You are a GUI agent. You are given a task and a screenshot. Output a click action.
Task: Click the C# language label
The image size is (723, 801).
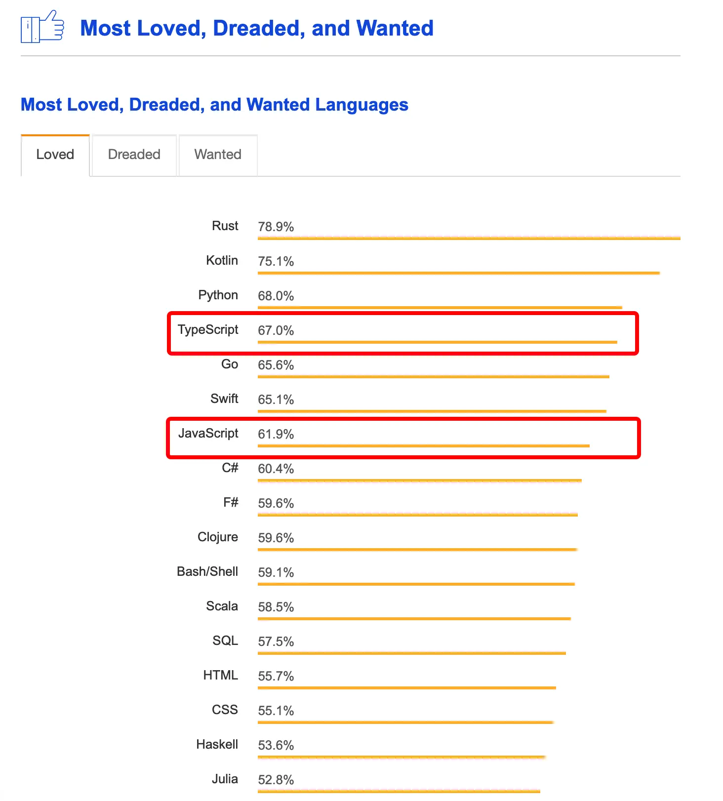[x=230, y=468]
